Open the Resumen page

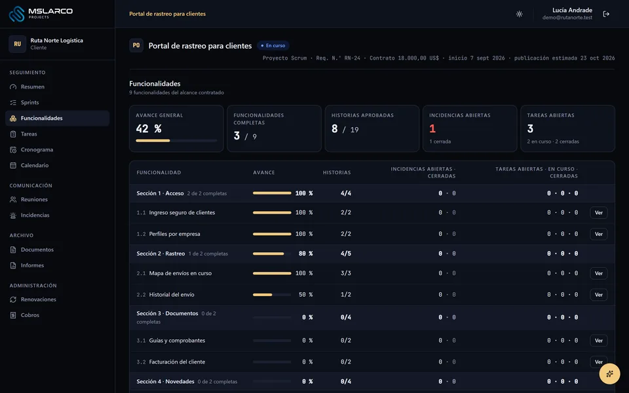[58, 86]
